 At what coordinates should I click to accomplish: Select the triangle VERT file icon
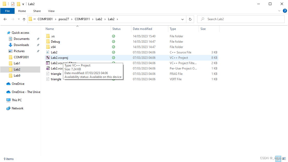48,79
